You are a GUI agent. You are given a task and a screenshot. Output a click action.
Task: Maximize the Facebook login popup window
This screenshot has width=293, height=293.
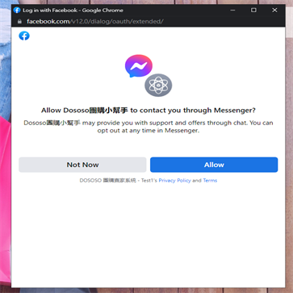(253, 10)
